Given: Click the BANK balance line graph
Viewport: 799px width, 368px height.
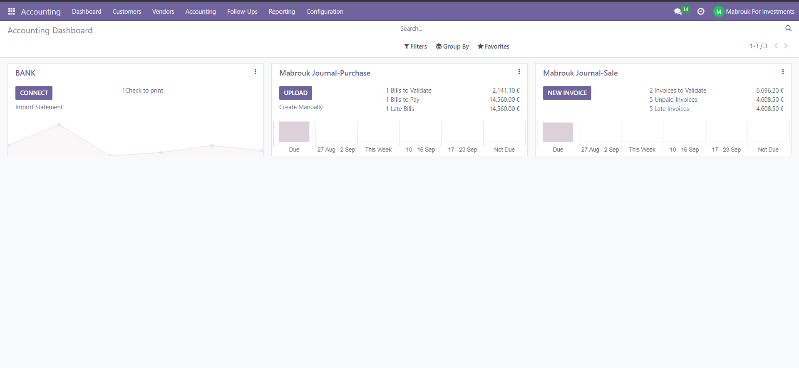Looking at the screenshot, I should click(136, 139).
